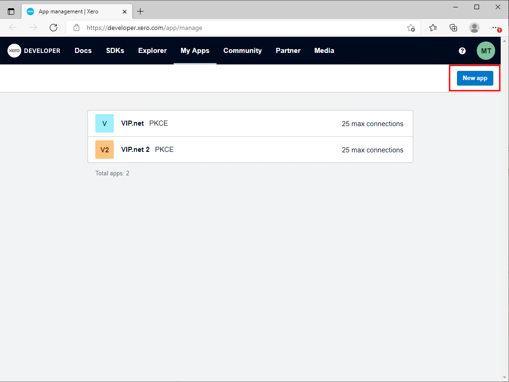Click the page scrollbar down arrow
This screenshot has width=509, height=382.
coord(504,377)
